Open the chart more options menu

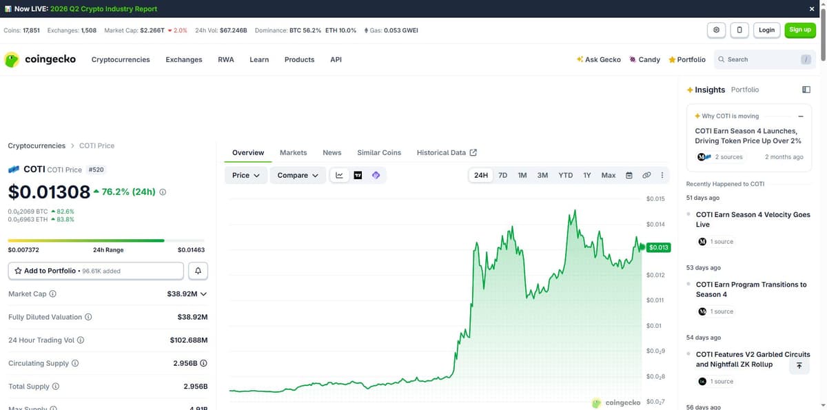click(662, 175)
